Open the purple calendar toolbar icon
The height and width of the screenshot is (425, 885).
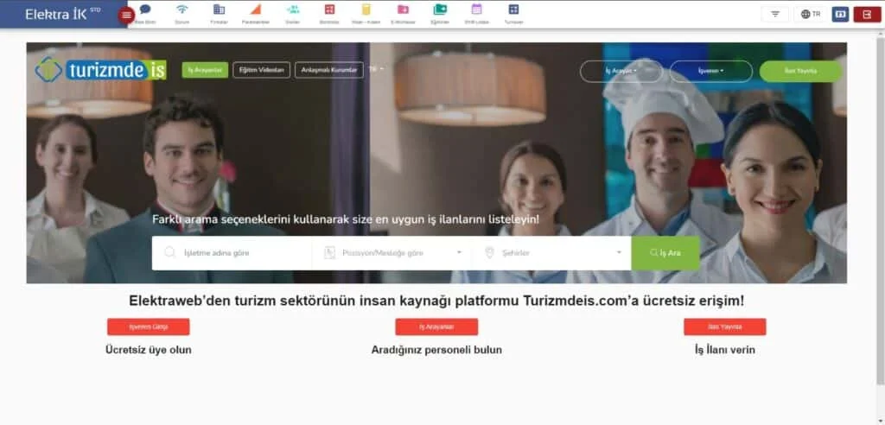click(x=477, y=10)
